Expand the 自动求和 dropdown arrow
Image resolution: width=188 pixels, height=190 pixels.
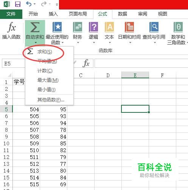pos(36,43)
